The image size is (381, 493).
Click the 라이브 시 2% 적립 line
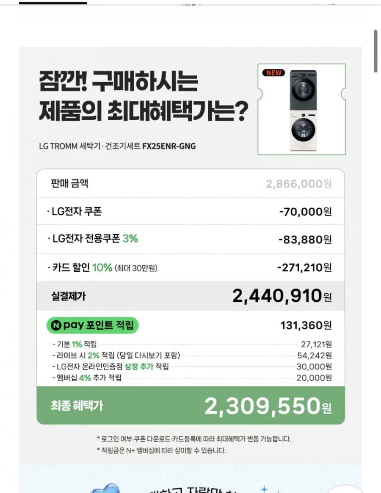192,355
